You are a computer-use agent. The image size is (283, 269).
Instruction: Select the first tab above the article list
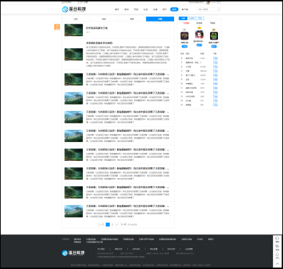76,19
